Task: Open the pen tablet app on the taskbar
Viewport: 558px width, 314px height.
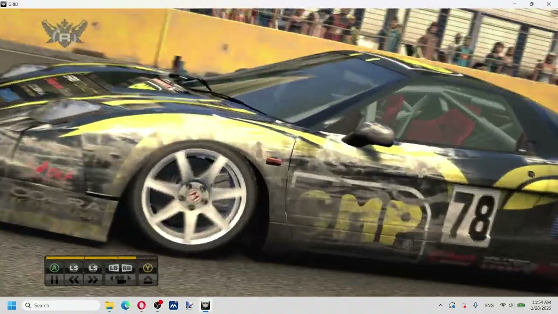Action: click(x=189, y=305)
